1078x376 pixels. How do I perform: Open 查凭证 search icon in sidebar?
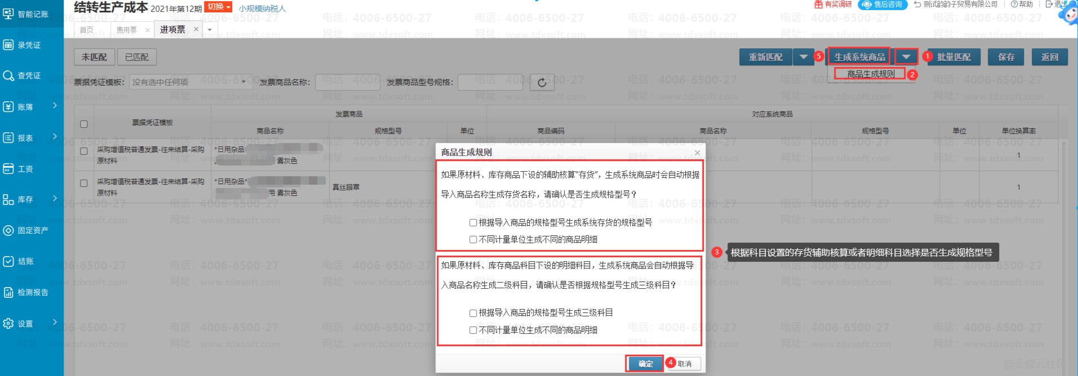pyautogui.click(x=8, y=75)
